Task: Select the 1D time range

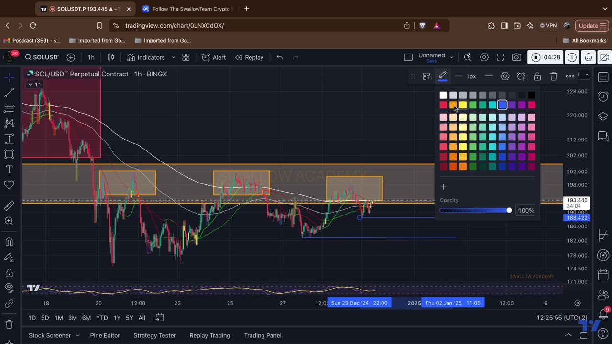Action: tap(32, 318)
